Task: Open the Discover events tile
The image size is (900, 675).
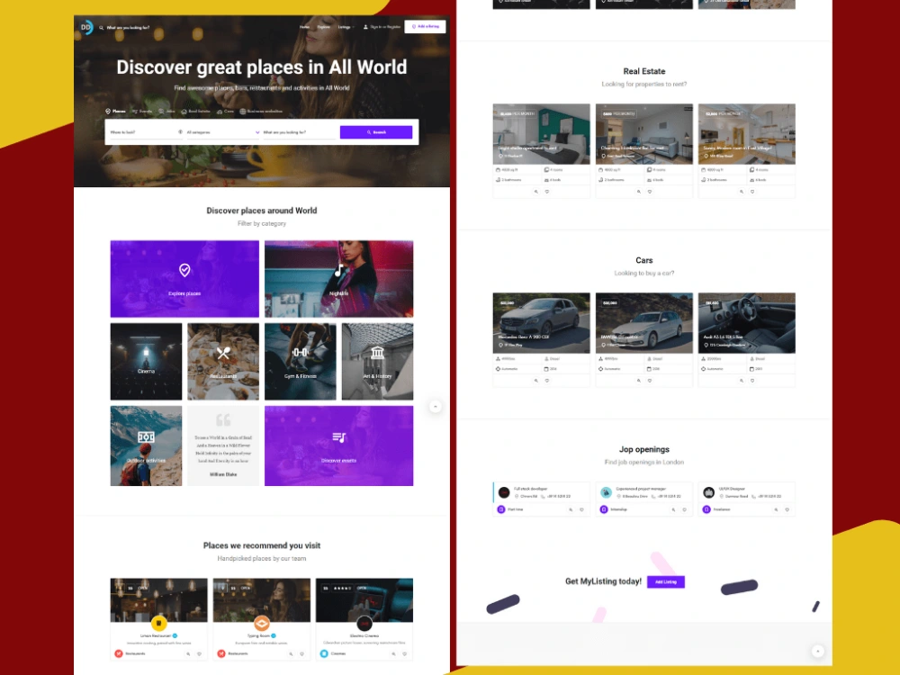Action: [338, 446]
